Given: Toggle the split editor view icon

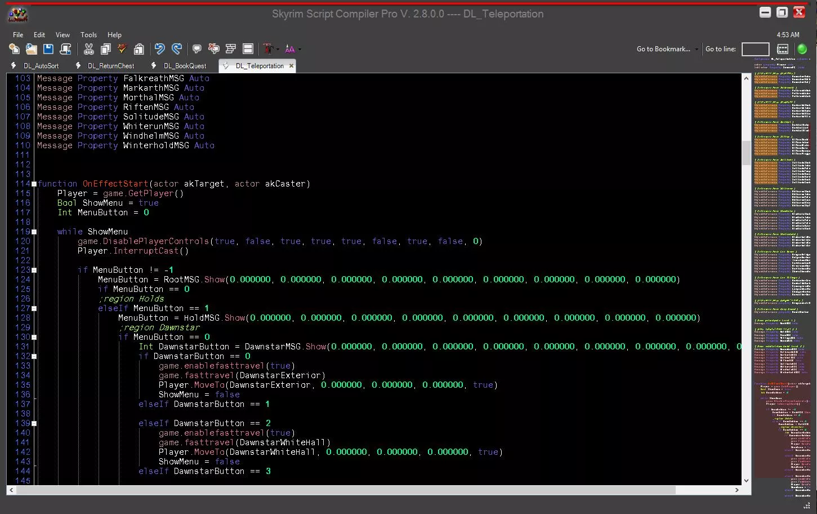Looking at the screenshot, I should point(248,49).
